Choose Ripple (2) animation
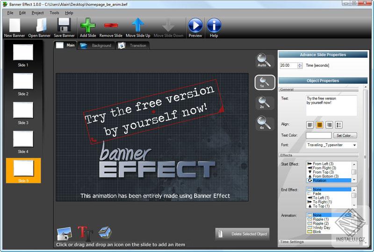 pyautogui.click(x=329, y=224)
